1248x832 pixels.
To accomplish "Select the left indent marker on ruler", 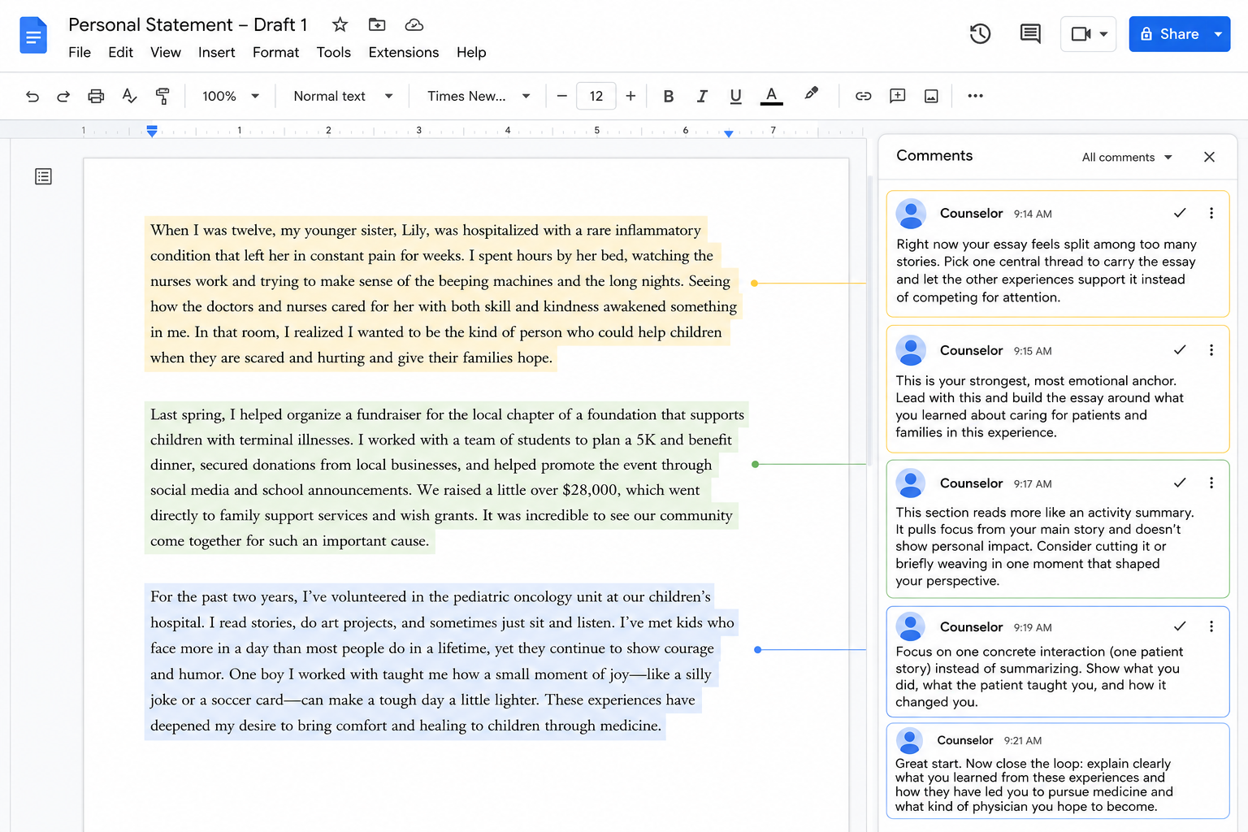I will click(152, 131).
